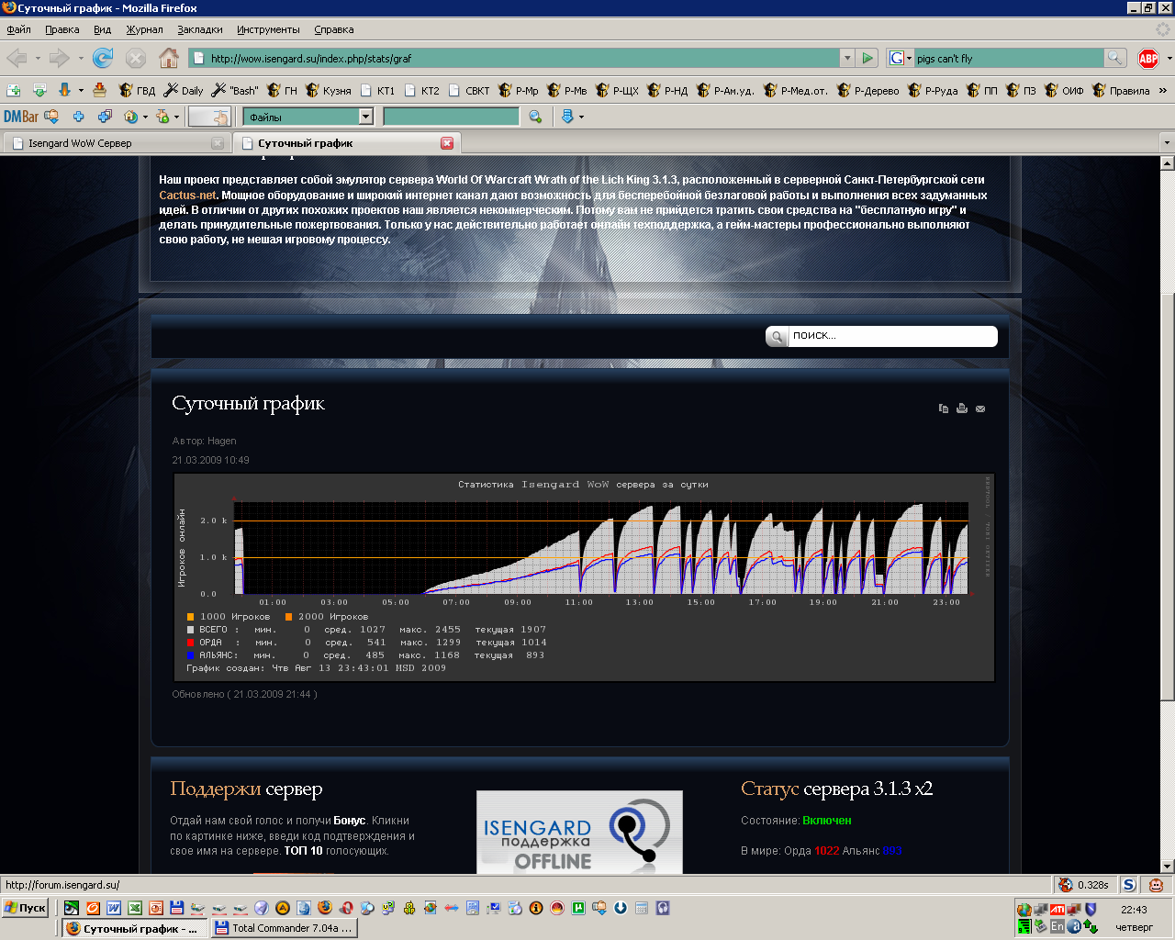Switch to the Isengard WoW Сервер tab
The height and width of the screenshot is (940, 1175).
(117, 143)
